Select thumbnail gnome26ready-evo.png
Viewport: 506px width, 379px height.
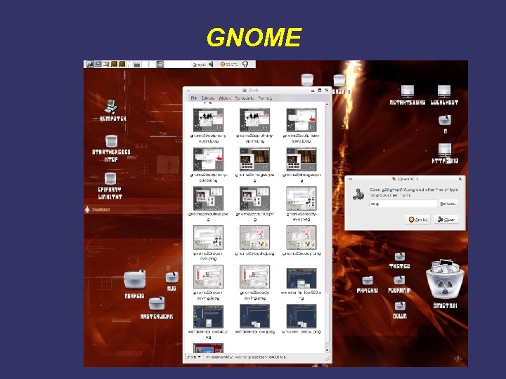pos(208,237)
